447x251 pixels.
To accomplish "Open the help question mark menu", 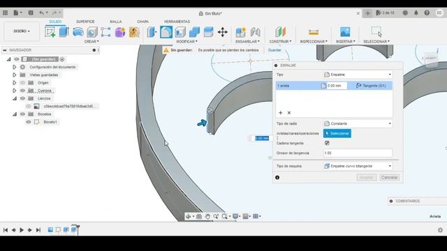I will (x=427, y=13).
